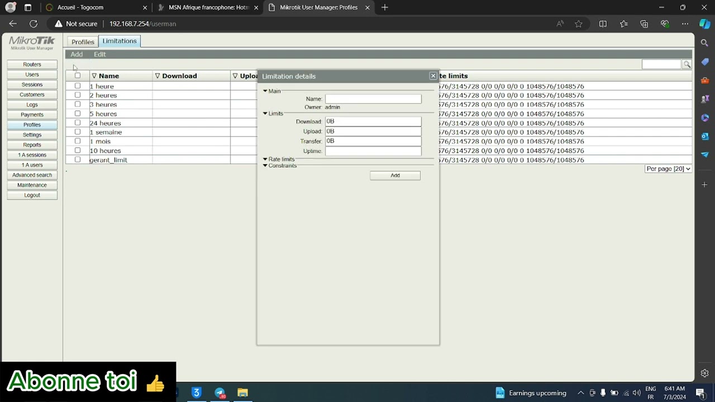Check the box for 5 heures
Screen dimensions: 715x402
tap(78, 113)
